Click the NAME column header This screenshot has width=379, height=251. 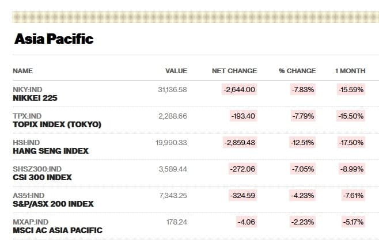(x=22, y=71)
